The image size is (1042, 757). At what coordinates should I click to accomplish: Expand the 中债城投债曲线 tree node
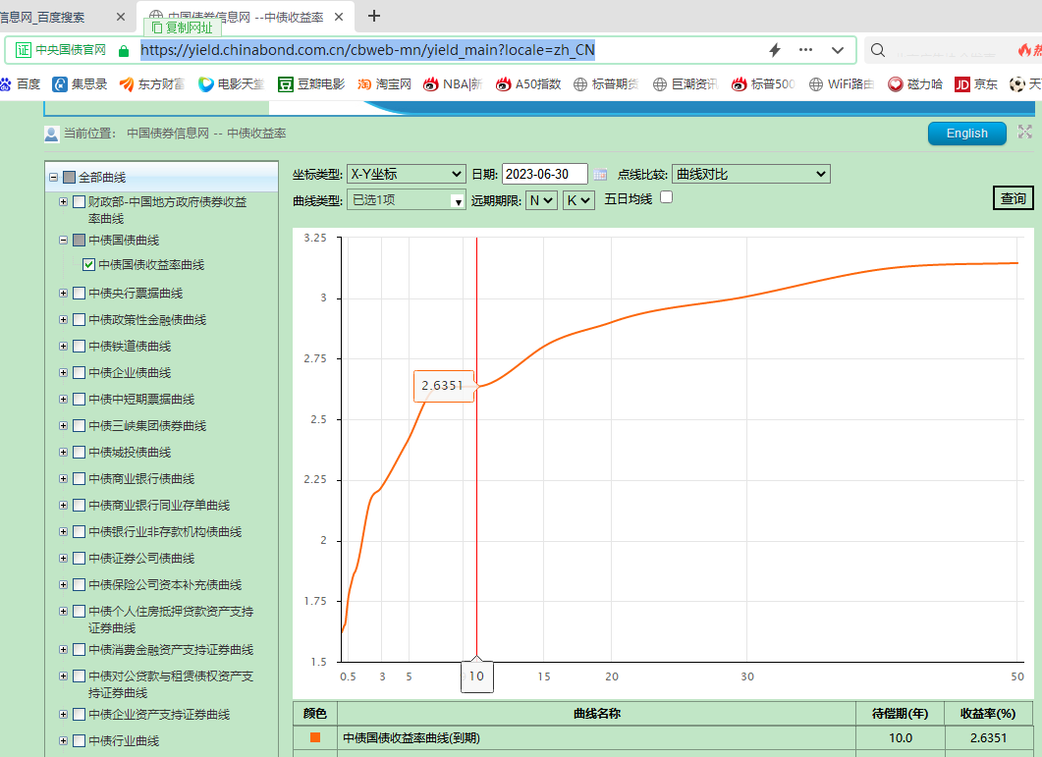[64, 453]
